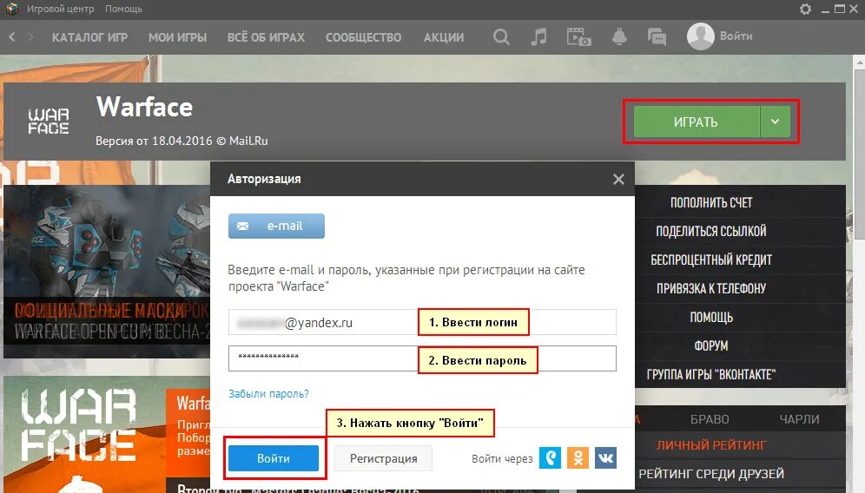Open ПОДЕЛИТЬСЯ ССЫЛКОЙ in side menu
The height and width of the screenshot is (493, 865).
pyautogui.click(x=711, y=232)
